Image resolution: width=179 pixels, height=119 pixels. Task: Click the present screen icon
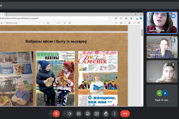(97, 114)
